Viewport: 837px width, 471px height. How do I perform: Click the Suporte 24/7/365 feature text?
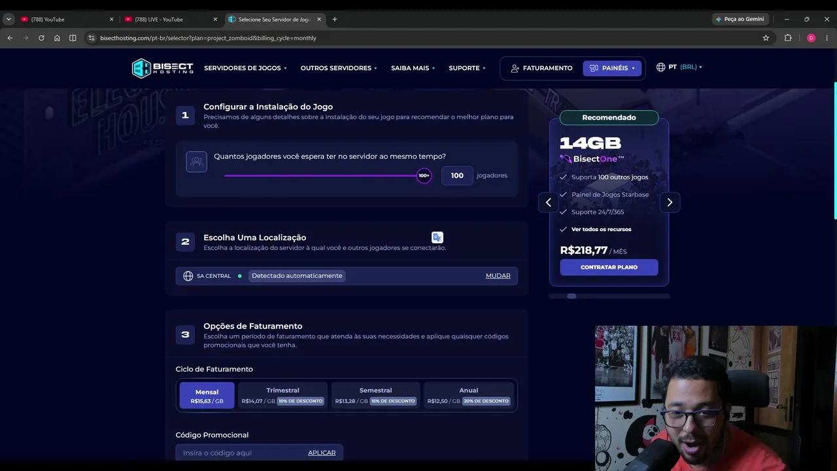point(598,212)
